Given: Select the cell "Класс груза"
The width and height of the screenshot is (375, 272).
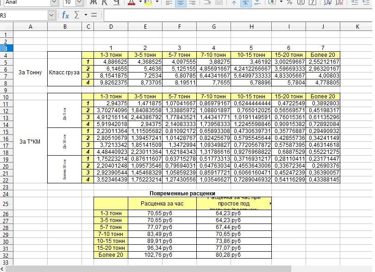Looking at the screenshot, I should (x=64, y=73).
